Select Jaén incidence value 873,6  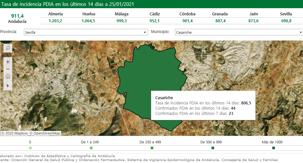253,21
